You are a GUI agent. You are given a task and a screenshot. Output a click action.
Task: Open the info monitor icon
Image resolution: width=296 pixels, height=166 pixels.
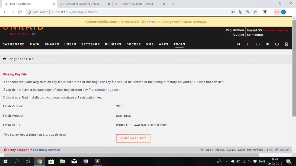click(277, 44)
